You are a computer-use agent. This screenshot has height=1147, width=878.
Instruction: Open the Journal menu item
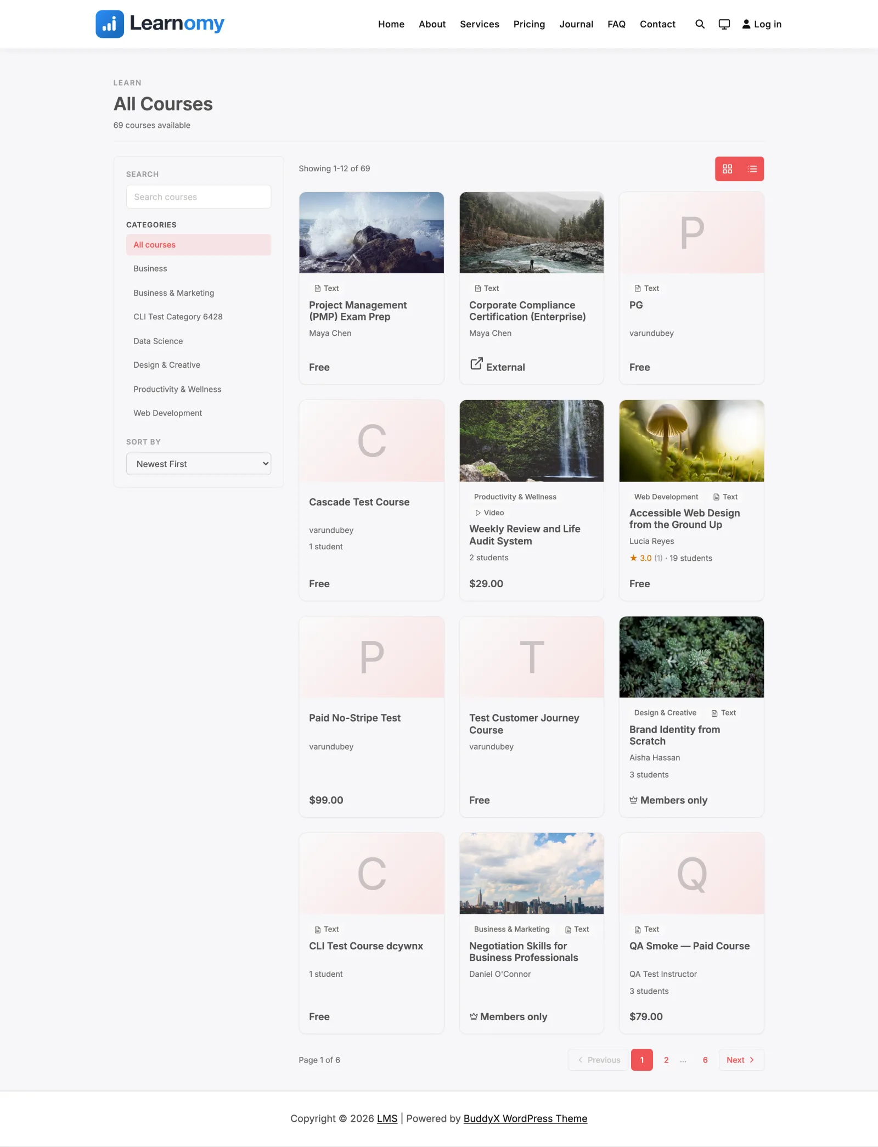pos(576,24)
